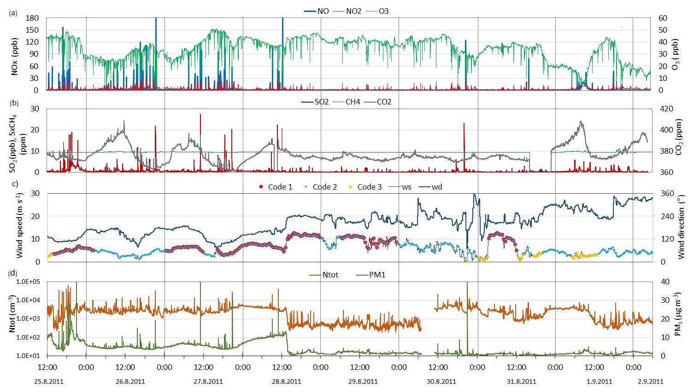
Task: Click the CH4 legend entry
Action: [x=353, y=102]
